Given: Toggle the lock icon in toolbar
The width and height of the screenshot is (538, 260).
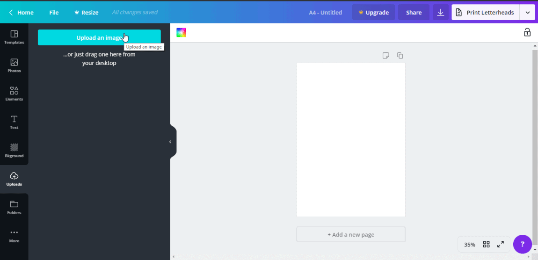Looking at the screenshot, I should coord(527,32).
